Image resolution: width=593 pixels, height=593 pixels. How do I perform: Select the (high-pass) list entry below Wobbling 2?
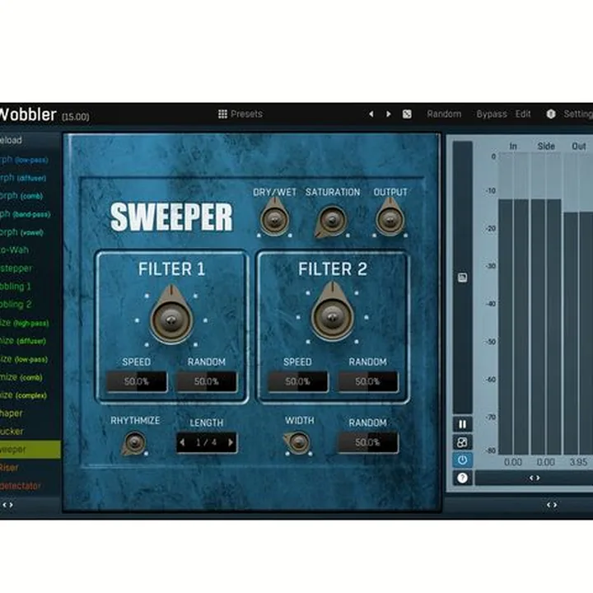click(x=30, y=323)
